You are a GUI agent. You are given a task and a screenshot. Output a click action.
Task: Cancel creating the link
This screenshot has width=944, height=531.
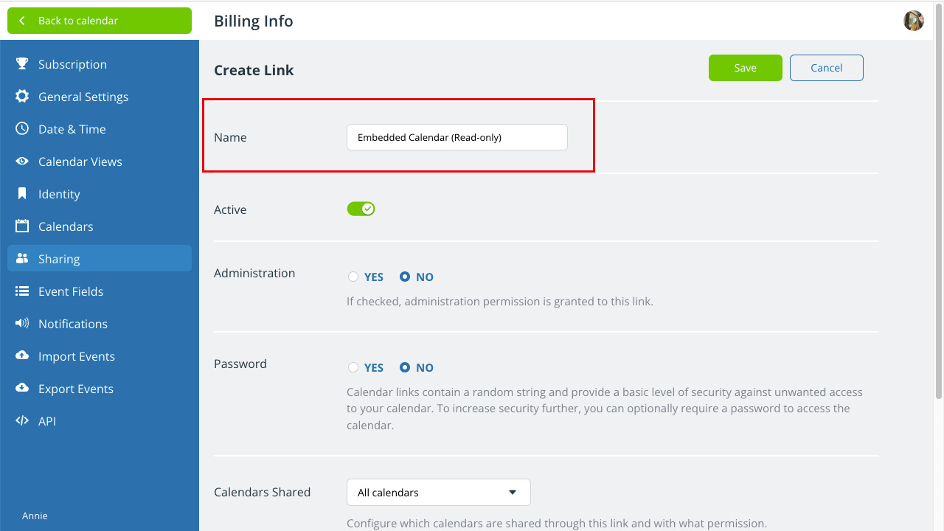tap(827, 68)
